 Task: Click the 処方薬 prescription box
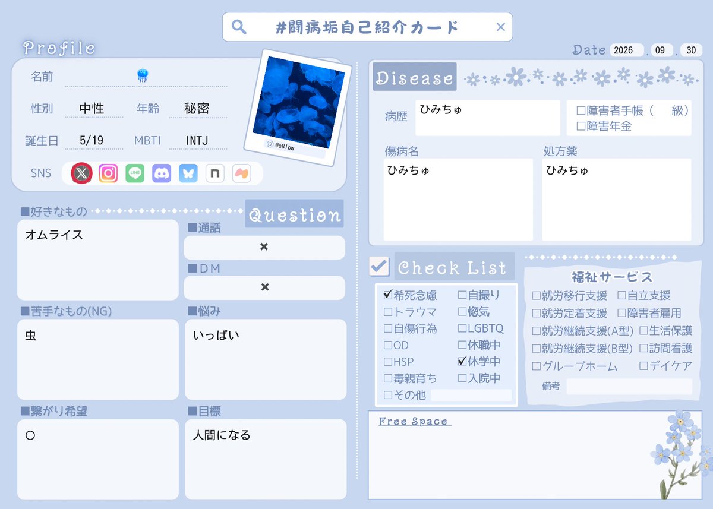(617, 199)
